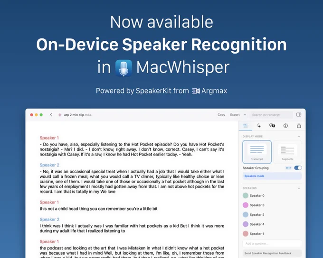Click the Speaker 1 heading above "the podcast"
This screenshot has width=323, height=258.
[x=49, y=241]
